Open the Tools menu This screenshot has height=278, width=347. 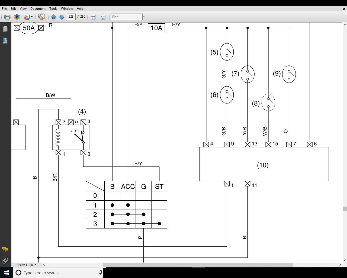(53, 8)
